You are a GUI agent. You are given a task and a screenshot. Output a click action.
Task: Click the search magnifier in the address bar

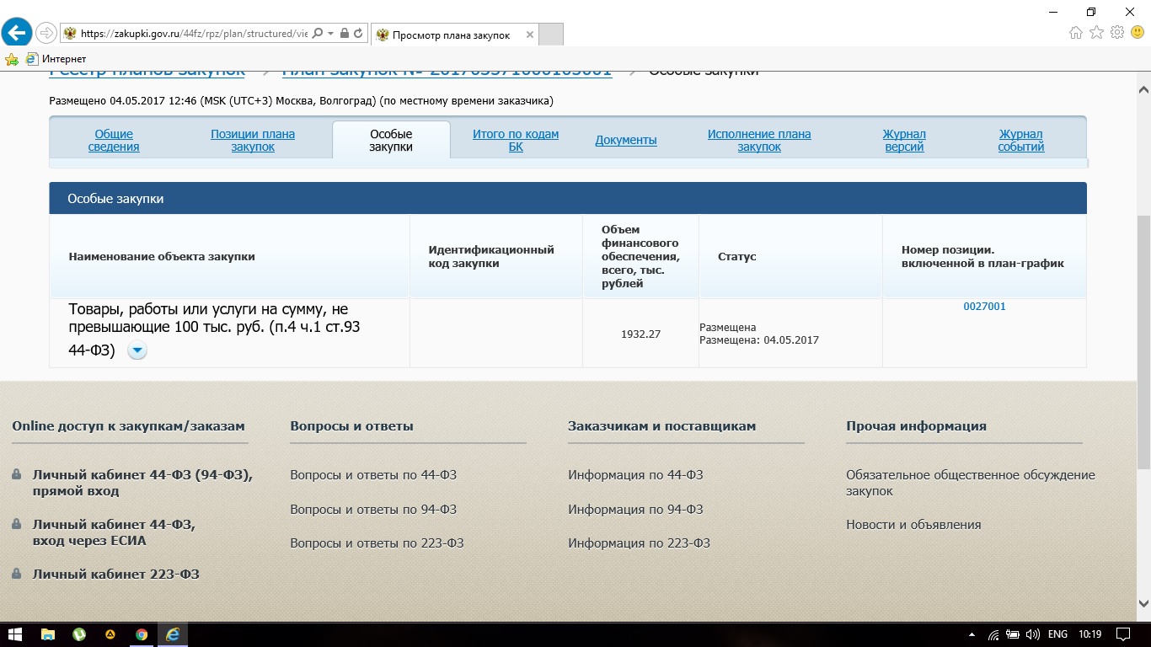(318, 34)
